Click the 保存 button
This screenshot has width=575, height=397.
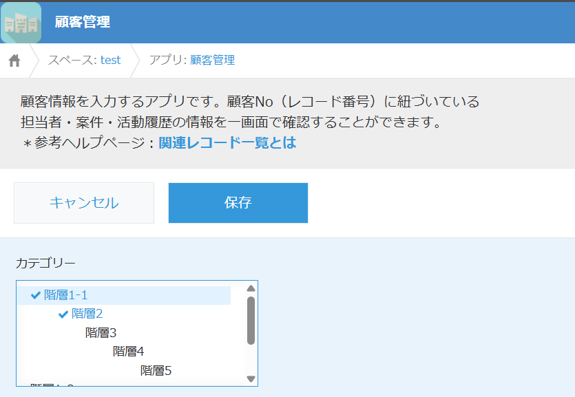(x=238, y=203)
